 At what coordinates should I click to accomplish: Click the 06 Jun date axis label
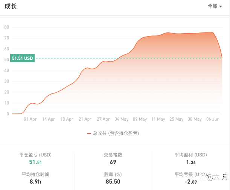point(213,119)
